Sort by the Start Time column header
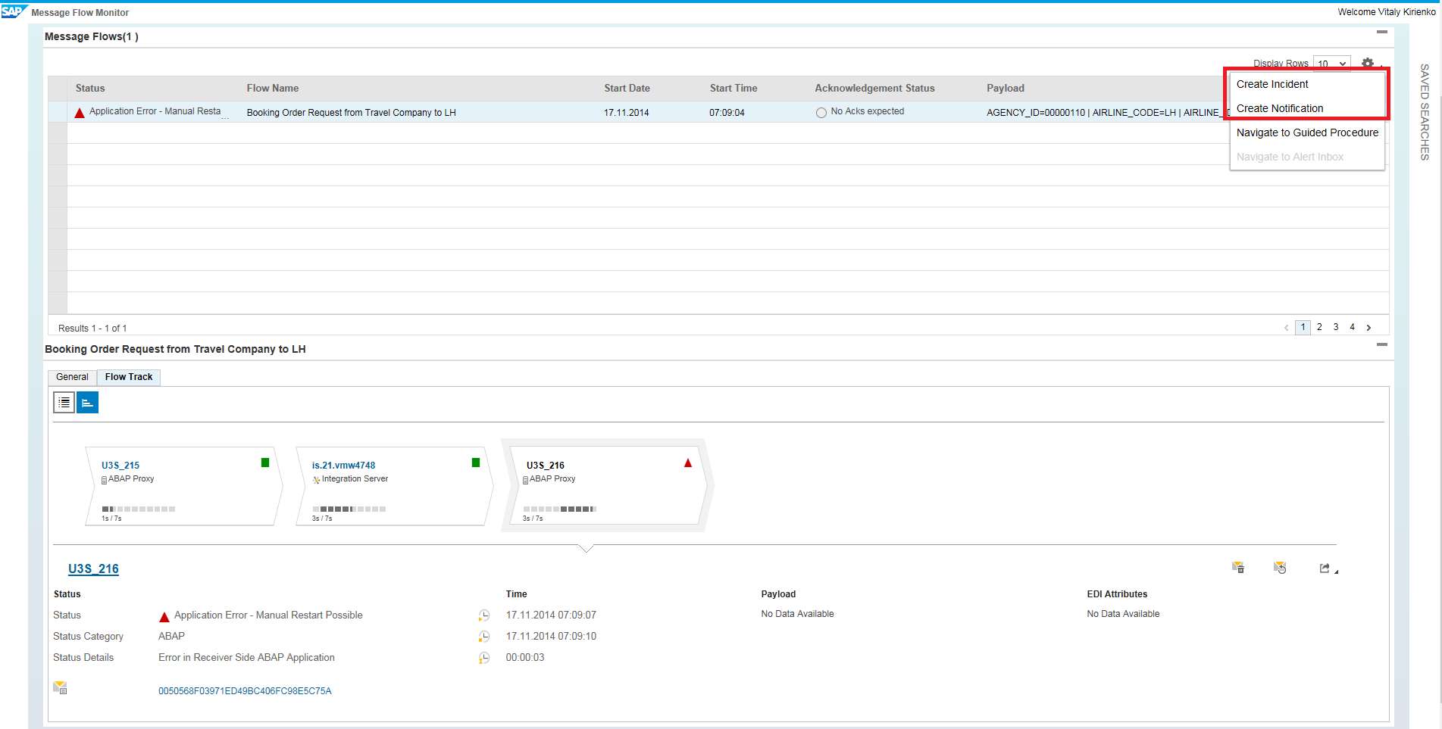1442x729 pixels. pos(734,89)
